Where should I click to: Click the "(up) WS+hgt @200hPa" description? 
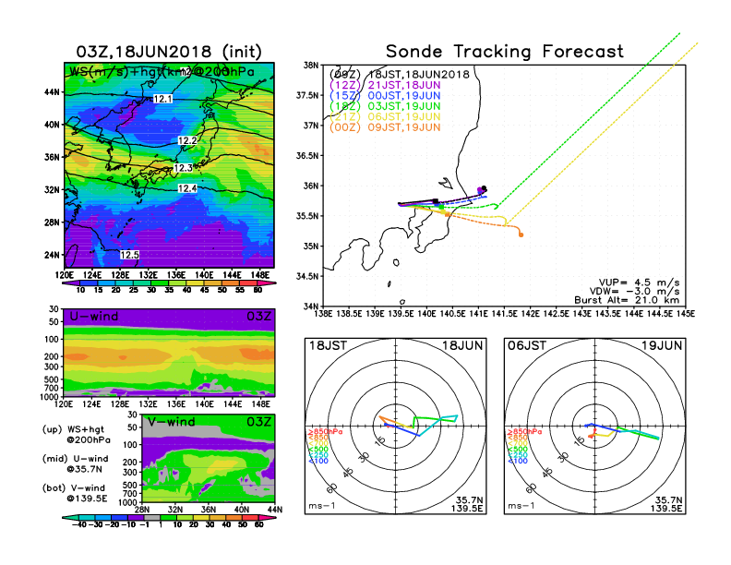(x=77, y=435)
